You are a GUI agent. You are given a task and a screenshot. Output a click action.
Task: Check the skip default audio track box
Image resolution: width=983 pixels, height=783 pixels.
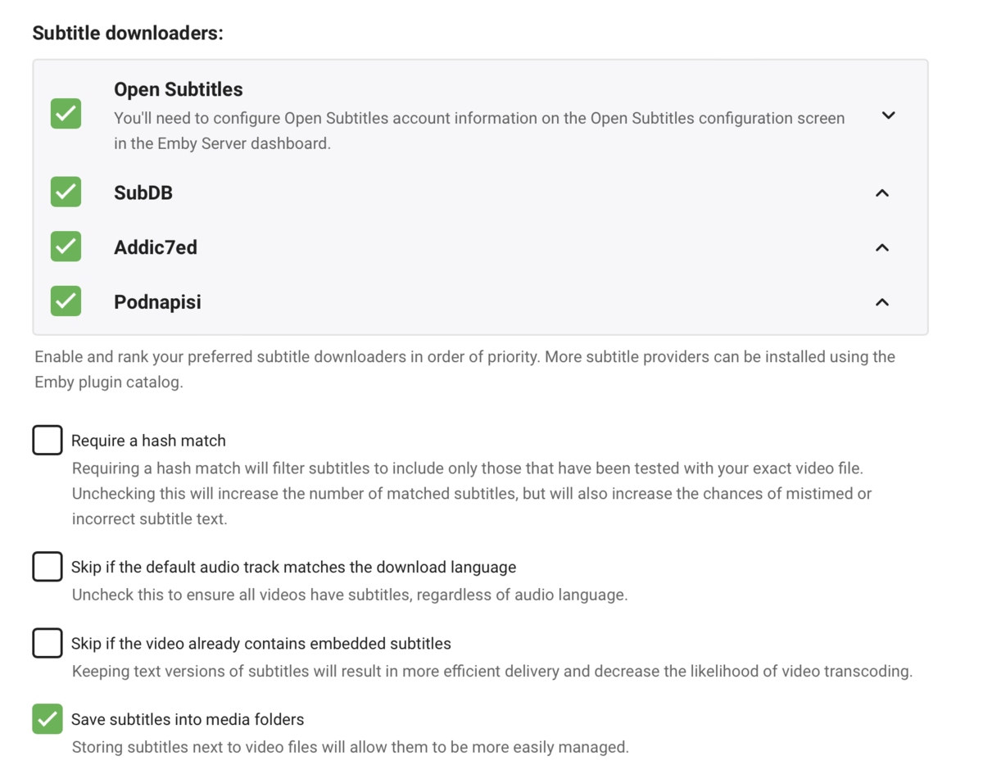coord(48,566)
